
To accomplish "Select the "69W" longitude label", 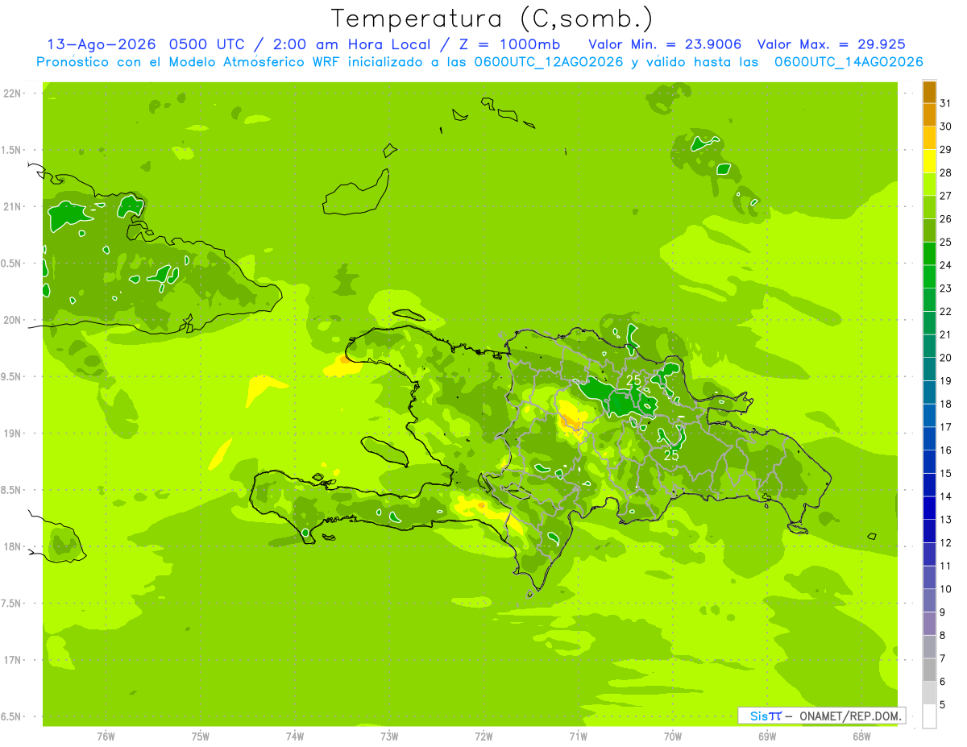I will (767, 737).
